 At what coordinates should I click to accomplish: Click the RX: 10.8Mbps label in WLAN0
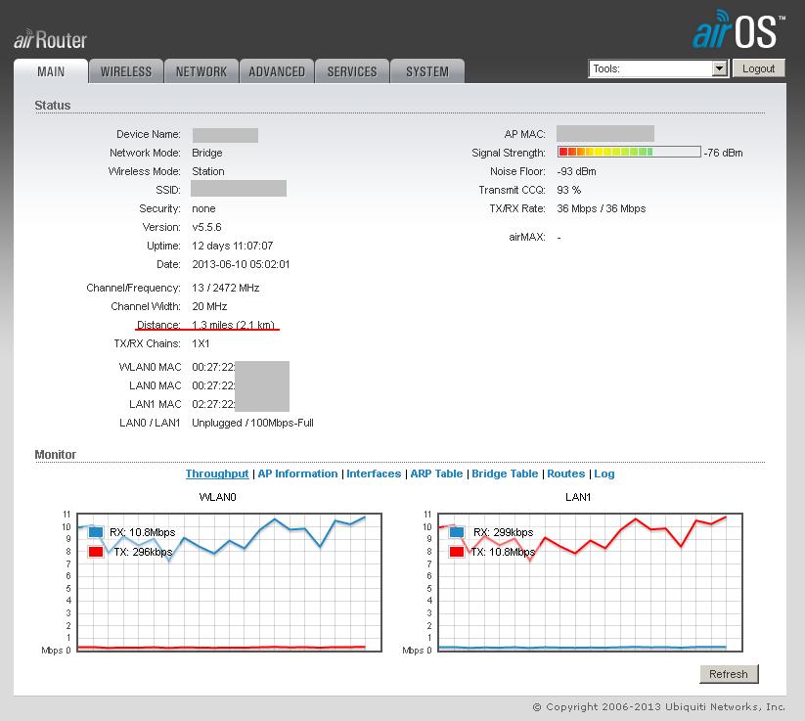coord(142,532)
